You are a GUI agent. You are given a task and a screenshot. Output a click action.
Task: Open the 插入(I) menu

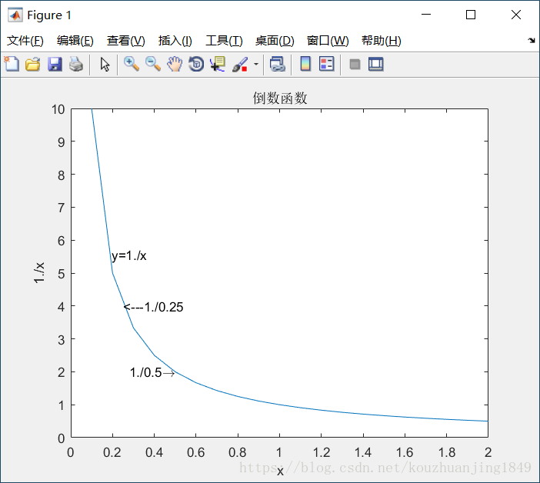(175, 41)
